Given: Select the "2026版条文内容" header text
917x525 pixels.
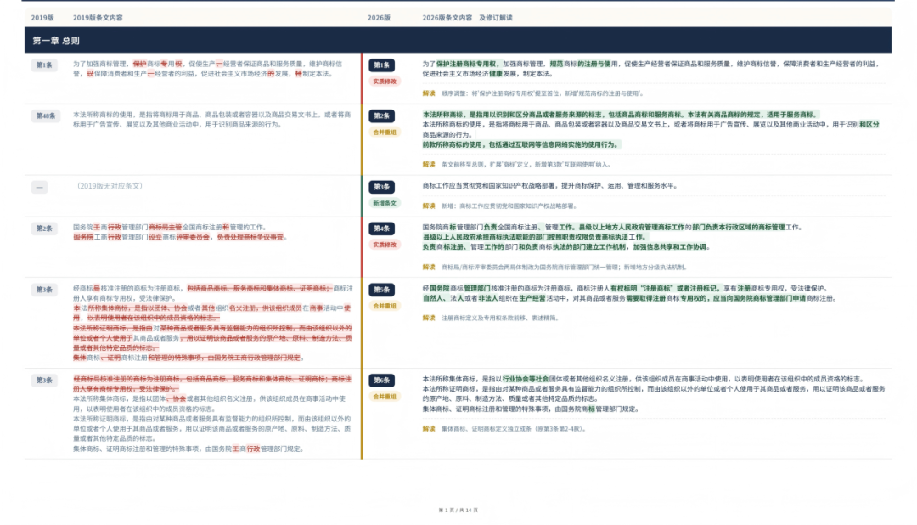Looking at the screenshot, I should tap(447, 18).
